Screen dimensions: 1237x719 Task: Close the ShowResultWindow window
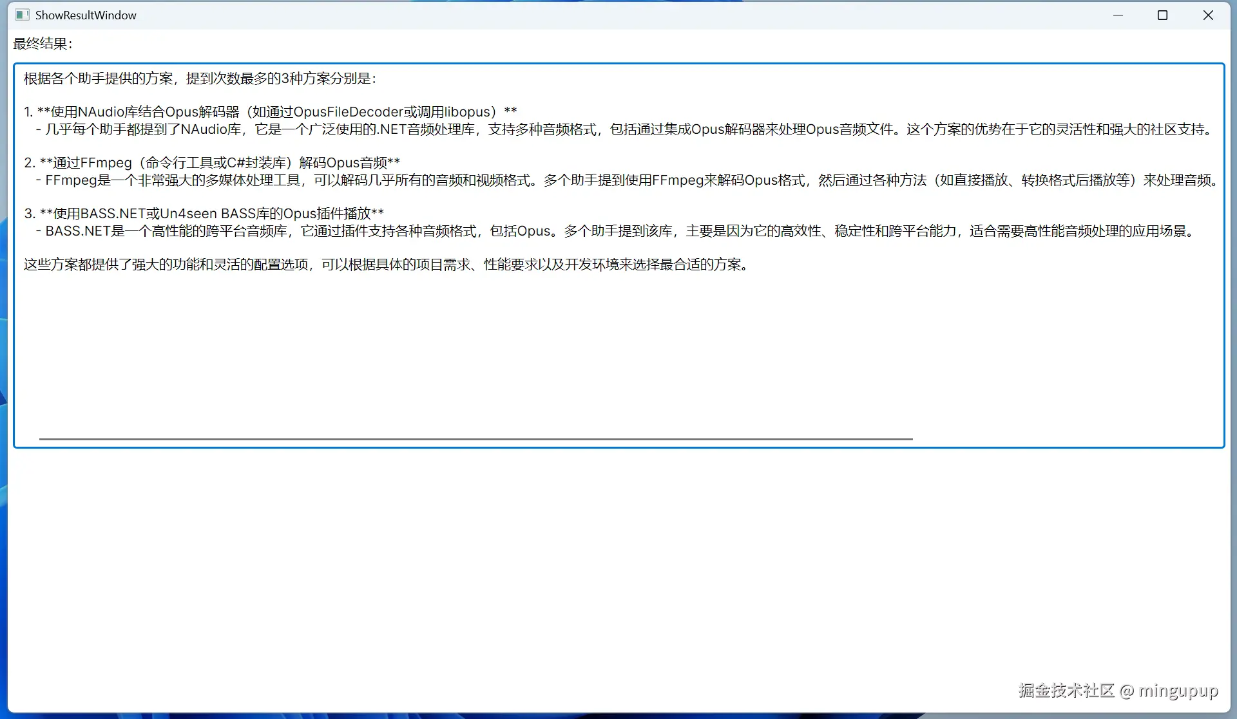click(1208, 15)
